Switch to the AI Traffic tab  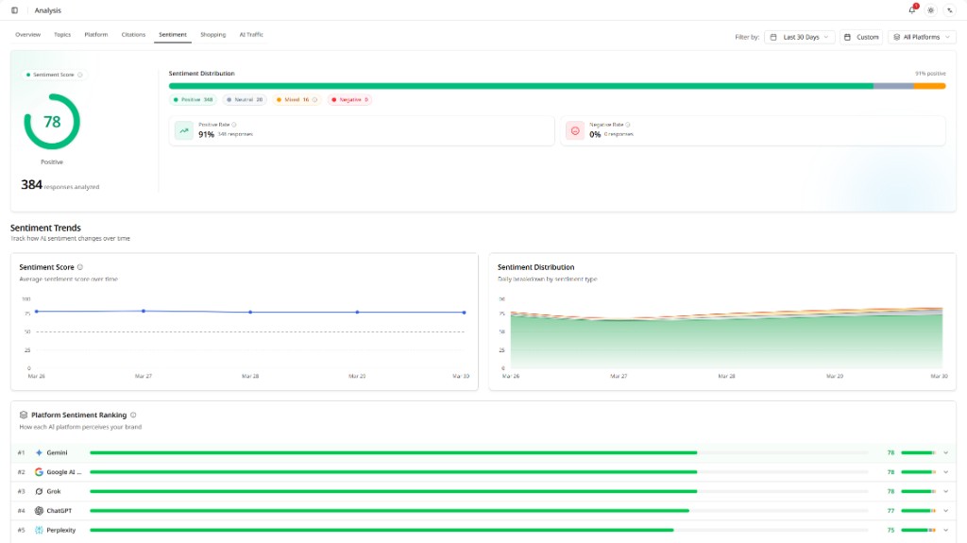click(251, 35)
